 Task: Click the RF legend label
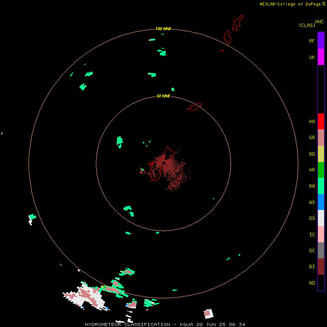(312, 41)
